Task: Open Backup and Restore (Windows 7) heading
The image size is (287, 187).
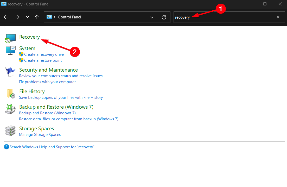Action: (56, 107)
